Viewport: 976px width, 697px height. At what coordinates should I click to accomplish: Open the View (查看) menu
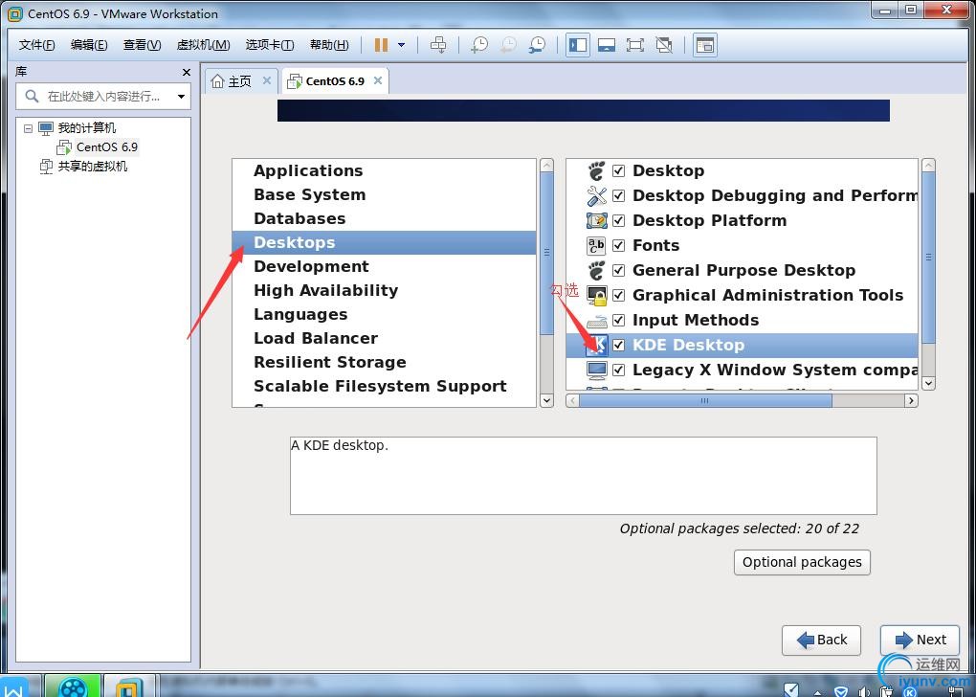[x=142, y=45]
